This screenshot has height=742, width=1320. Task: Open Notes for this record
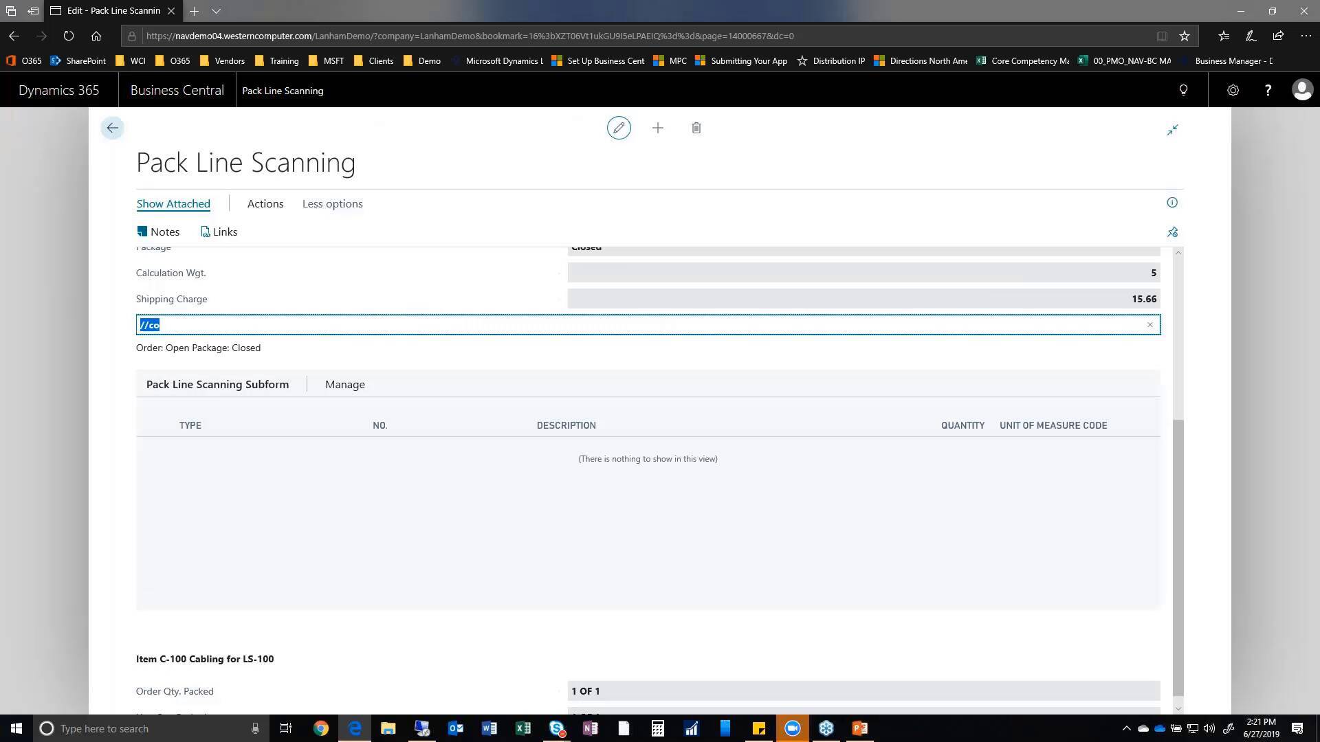pyautogui.click(x=158, y=232)
